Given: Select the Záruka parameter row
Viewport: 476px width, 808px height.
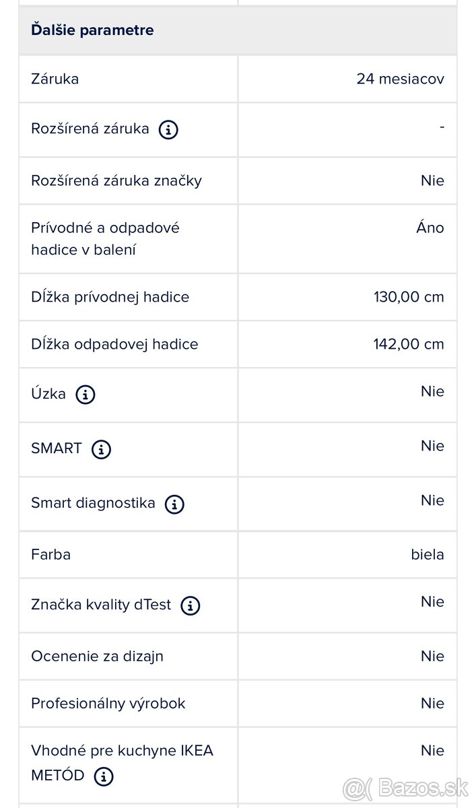Looking at the screenshot, I should click(x=55, y=79).
